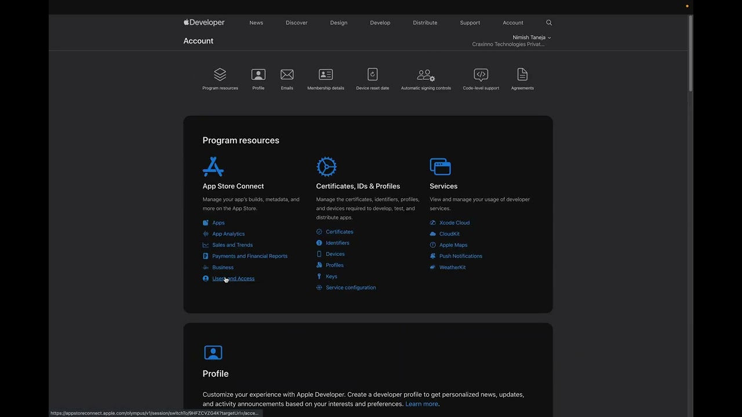Follow the Learn more link
This screenshot has width=742, height=417.
click(x=421, y=404)
